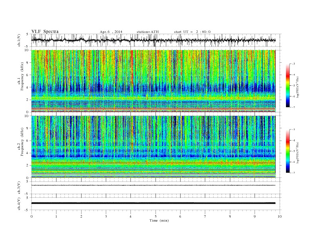Screen dimensions: 315x243
Task: Click the "5" tick on time axis
Action: pos(156,216)
